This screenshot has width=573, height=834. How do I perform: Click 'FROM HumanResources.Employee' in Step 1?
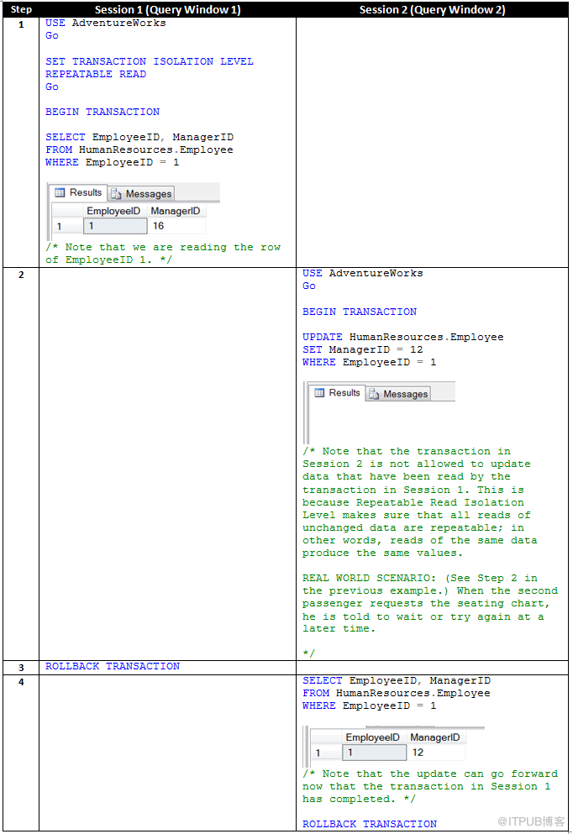139,150
